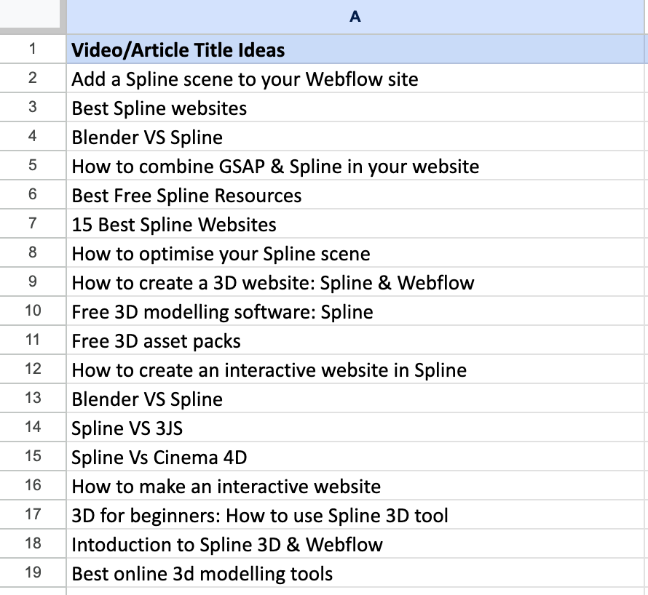Select 'Blender VS Spline' cell in row 13
The image size is (648, 595).
point(357,399)
